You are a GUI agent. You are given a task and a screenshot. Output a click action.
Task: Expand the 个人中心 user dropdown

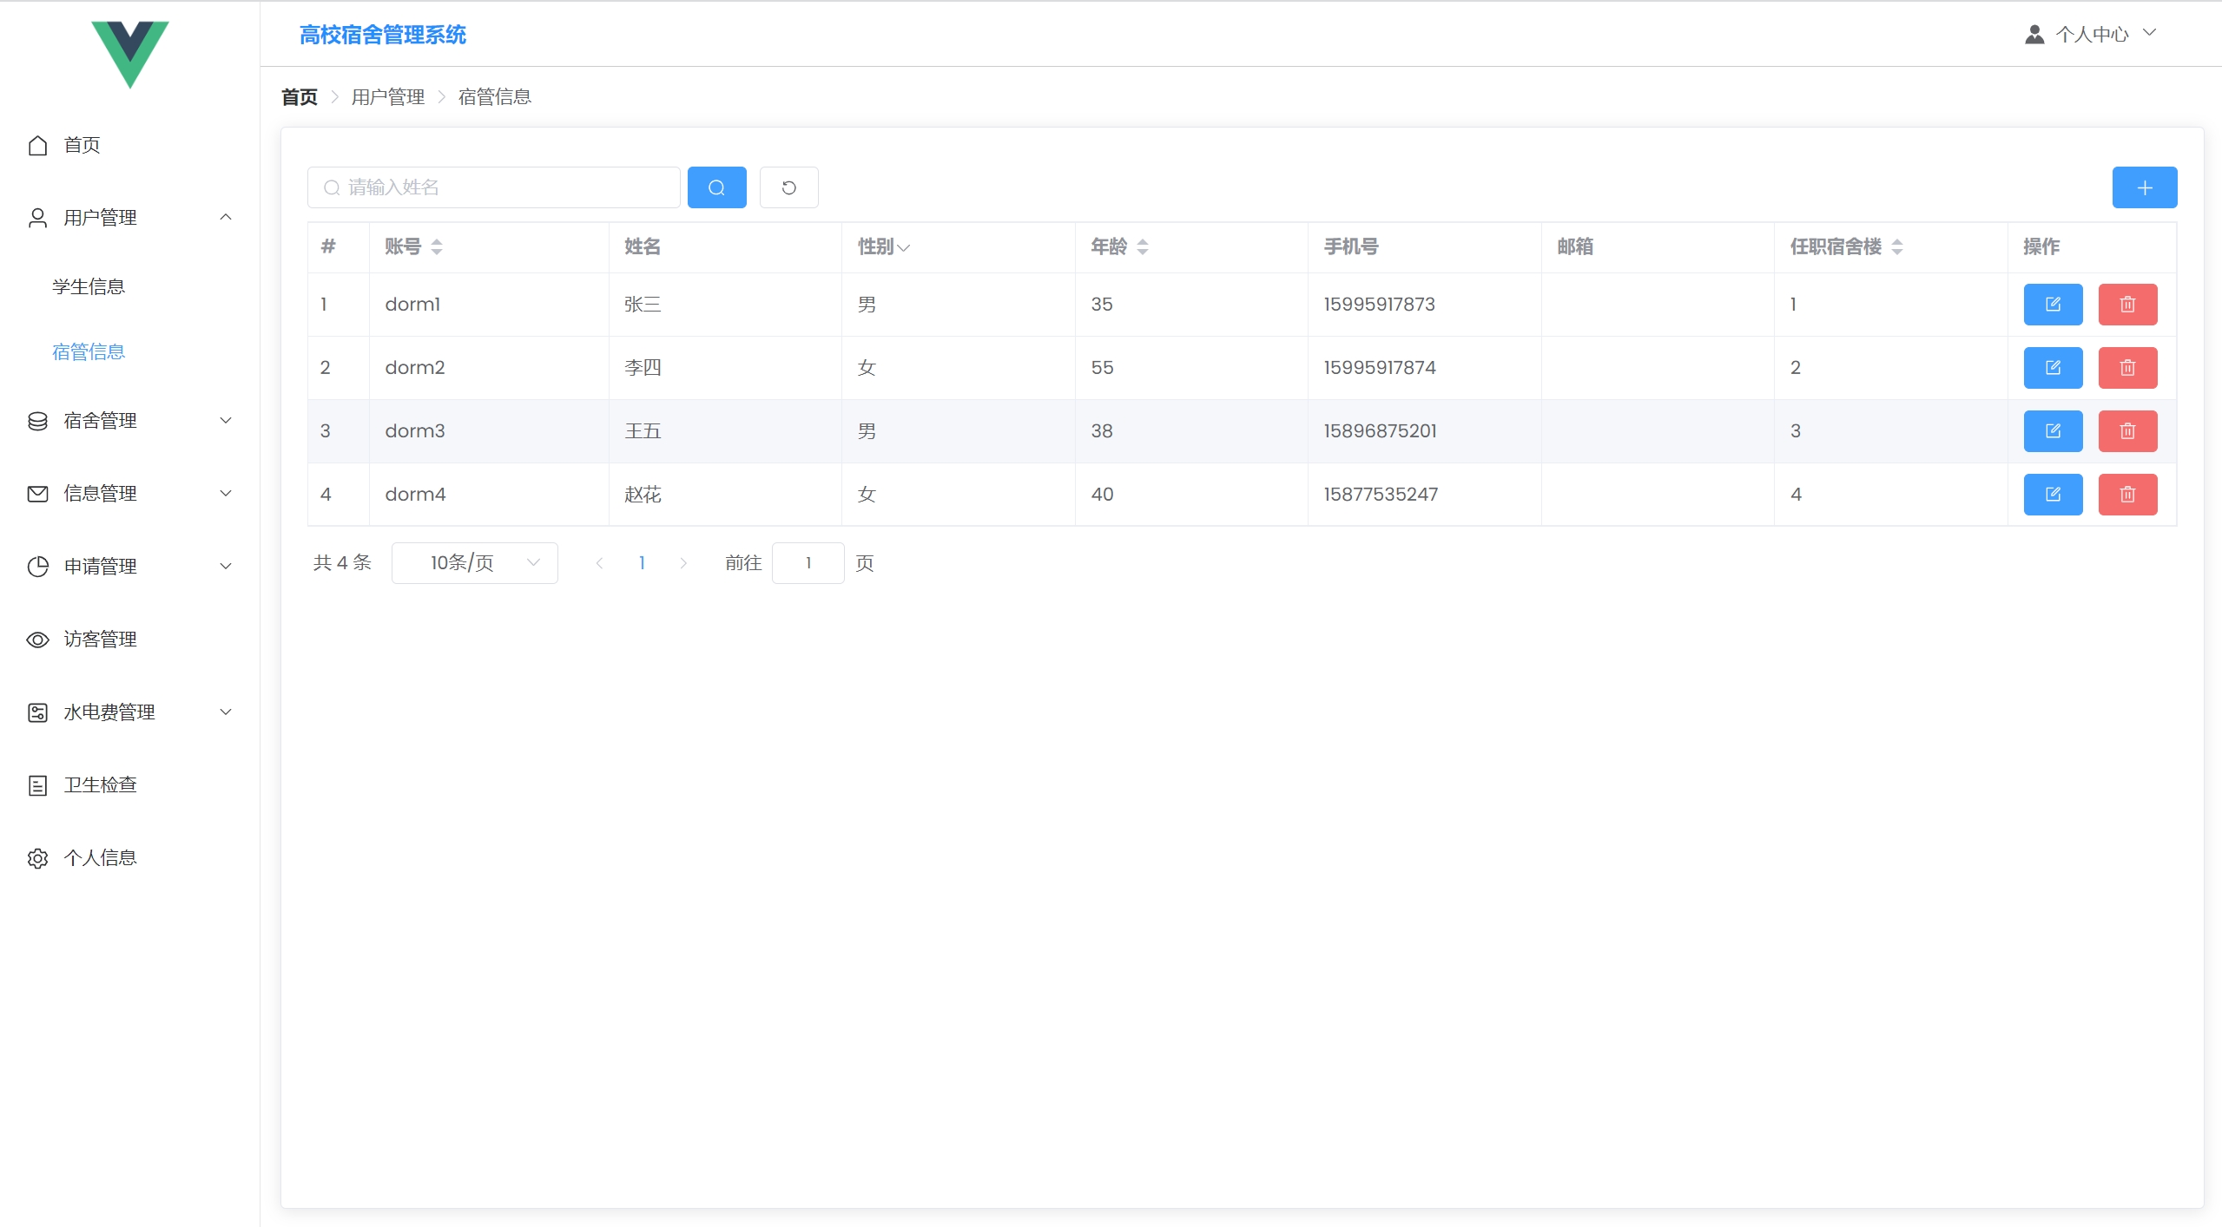click(x=2091, y=34)
